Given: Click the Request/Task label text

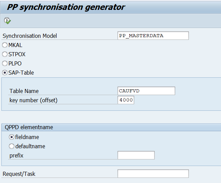Looking at the screenshot, I should pyautogui.click(x=19, y=174).
